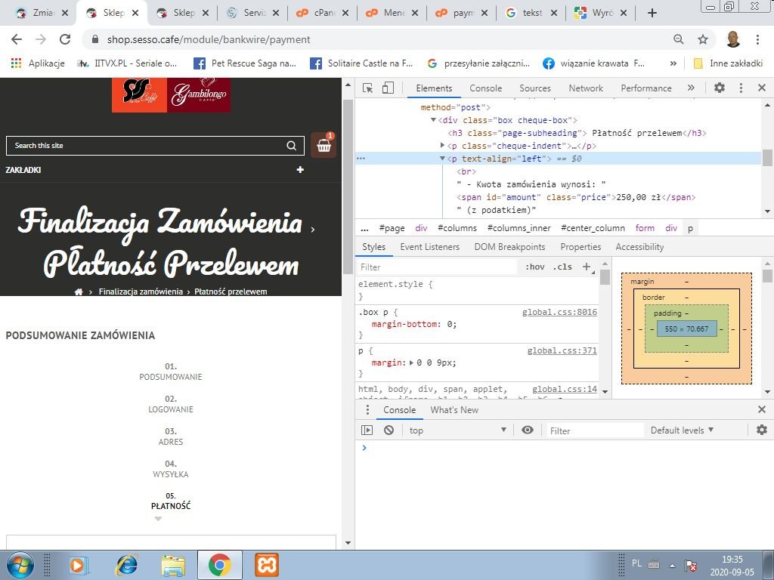Toggle the live expression eye icon
Viewport: 774px width, 580px height.
tap(528, 430)
